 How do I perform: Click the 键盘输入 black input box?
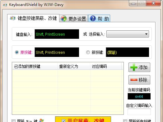coord(57,34)
